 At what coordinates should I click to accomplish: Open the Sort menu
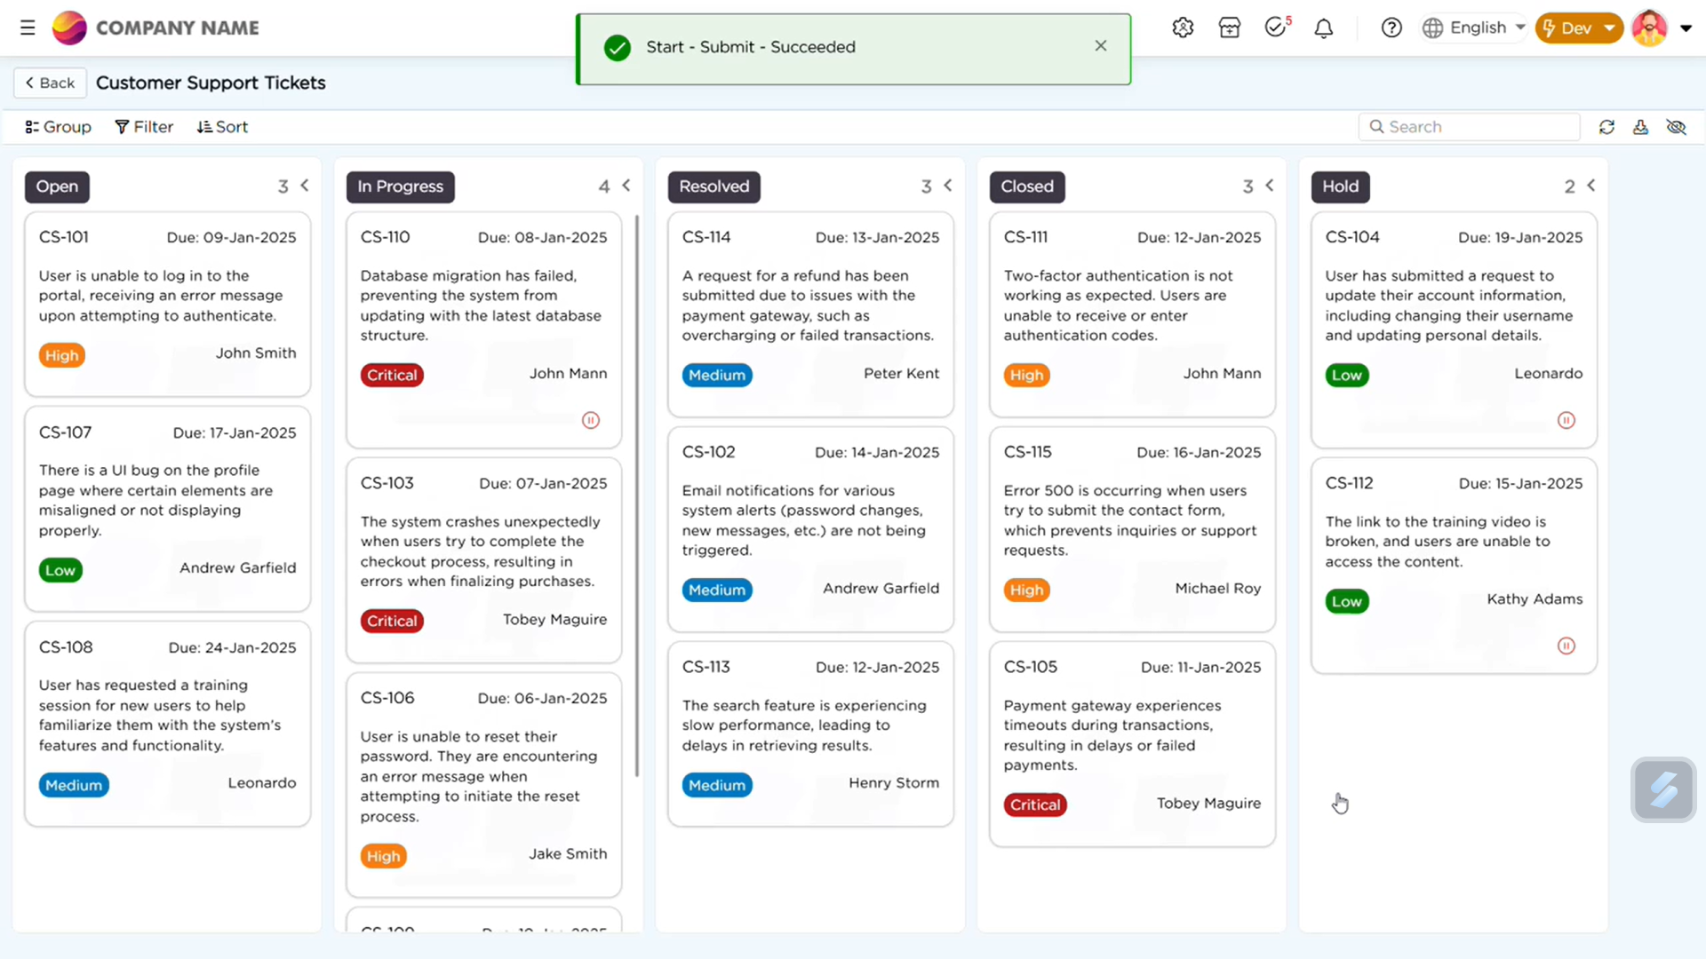(x=222, y=126)
